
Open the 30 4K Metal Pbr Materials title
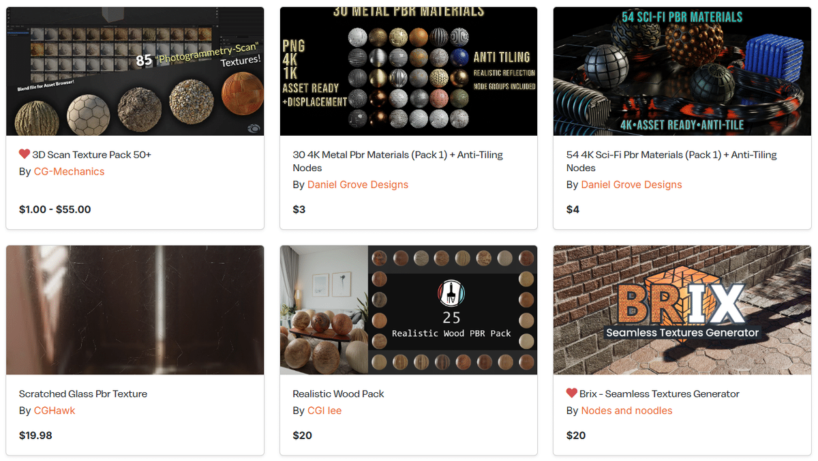[397, 161]
